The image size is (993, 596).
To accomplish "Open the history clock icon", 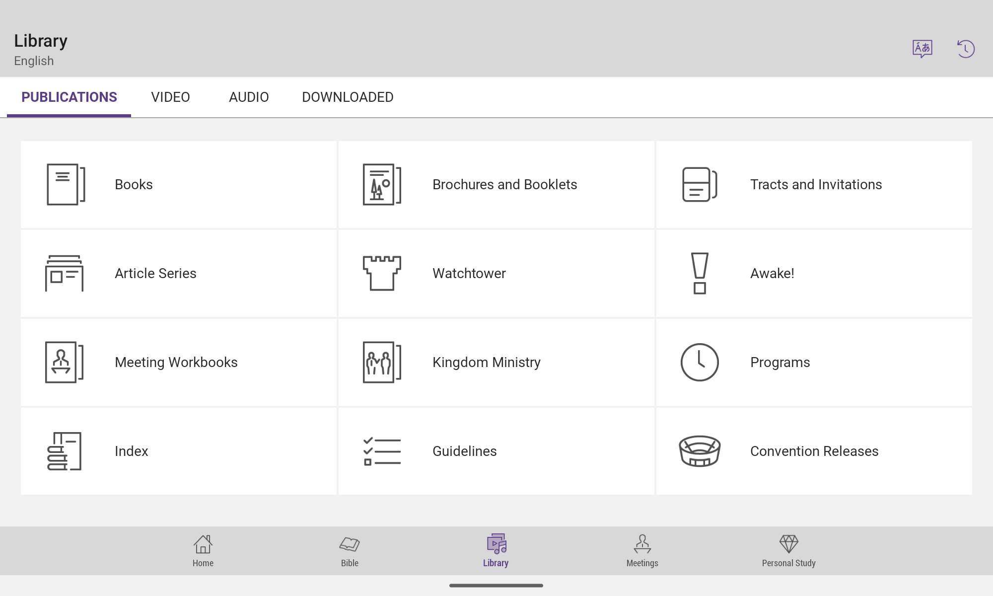I will tap(966, 49).
